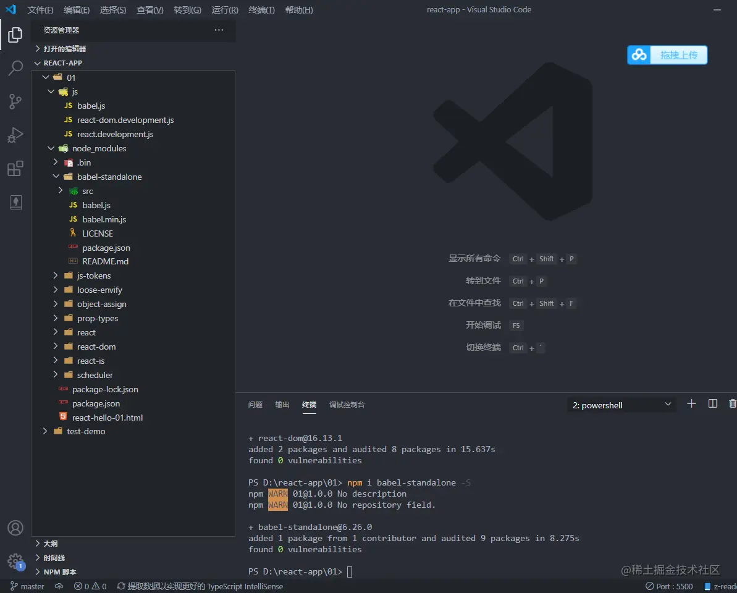
Task: Open the 终端(T) menu
Action: point(261,10)
